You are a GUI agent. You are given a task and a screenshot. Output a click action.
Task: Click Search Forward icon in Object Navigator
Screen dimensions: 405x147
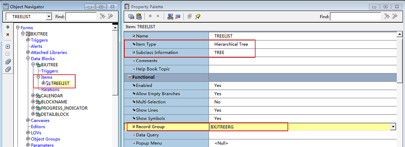pyautogui.click(x=103, y=17)
